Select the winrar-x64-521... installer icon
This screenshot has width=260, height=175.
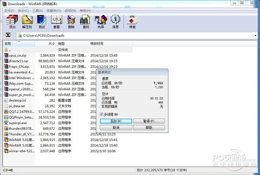point(6,151)
